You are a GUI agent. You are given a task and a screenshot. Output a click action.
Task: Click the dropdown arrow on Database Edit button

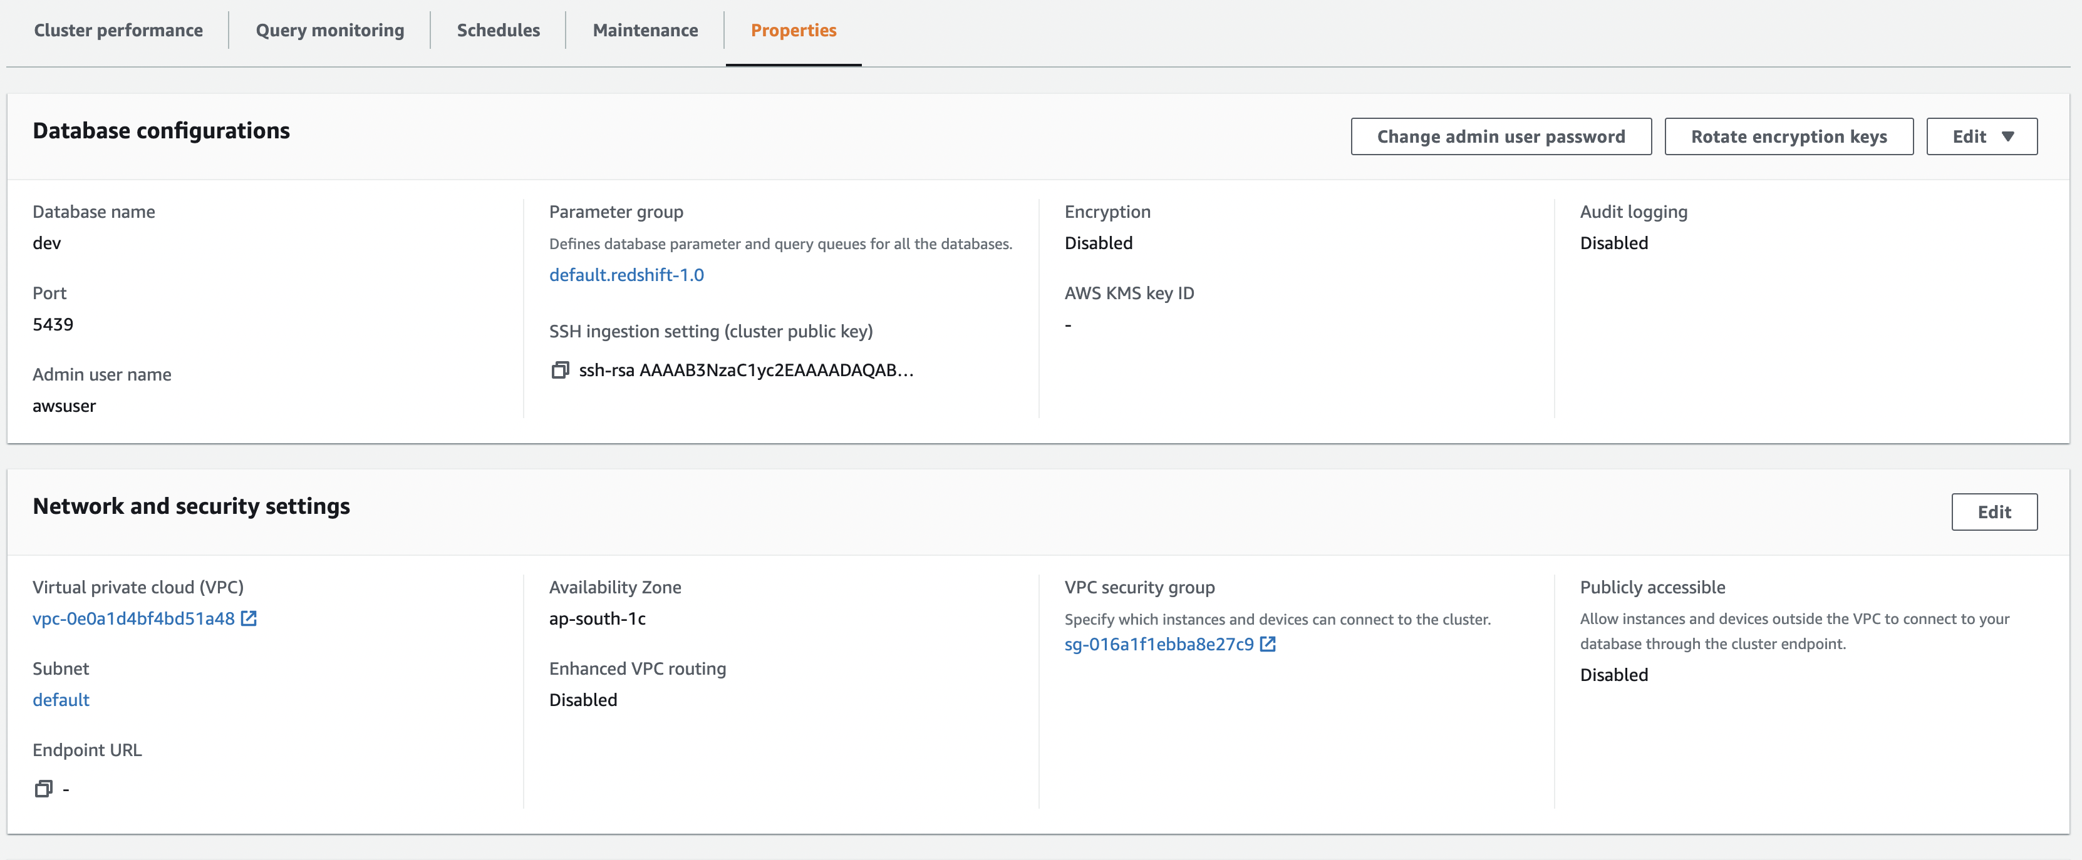[2007, 136]
